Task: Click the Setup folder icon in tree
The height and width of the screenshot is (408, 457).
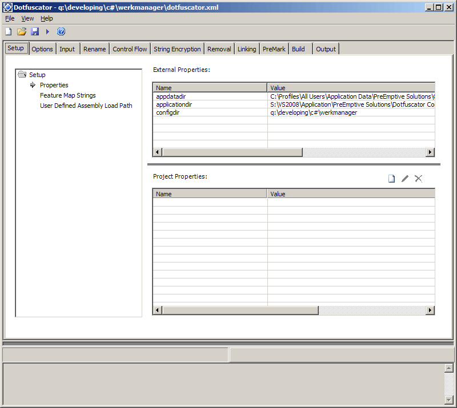Action: 22,75
